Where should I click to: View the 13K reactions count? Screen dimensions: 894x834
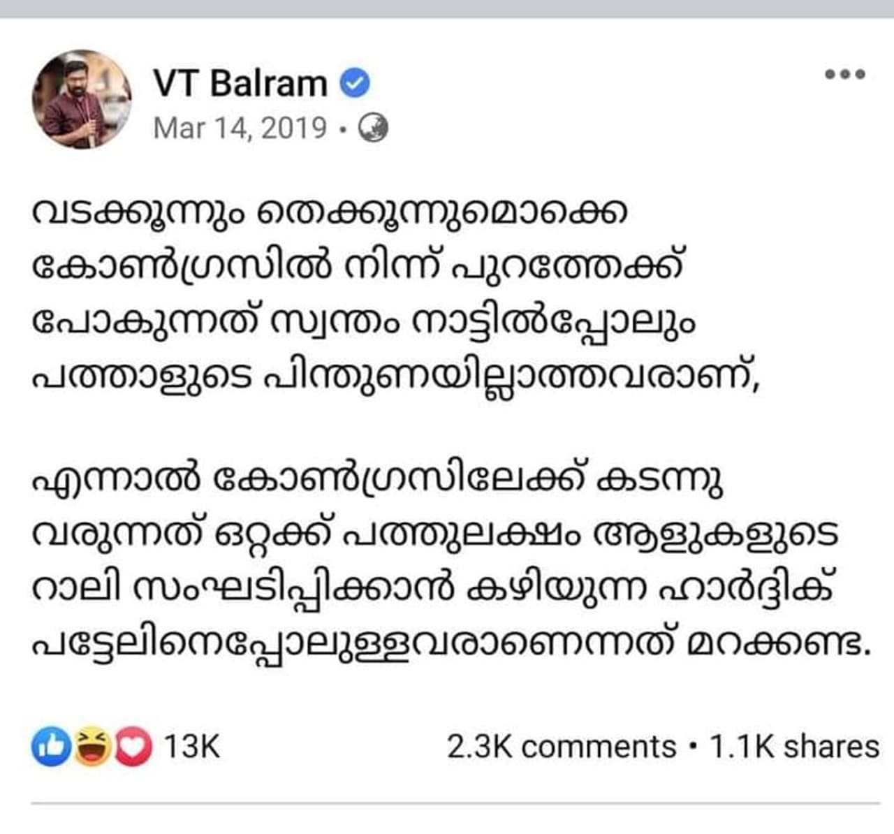[x=191, y=747]
